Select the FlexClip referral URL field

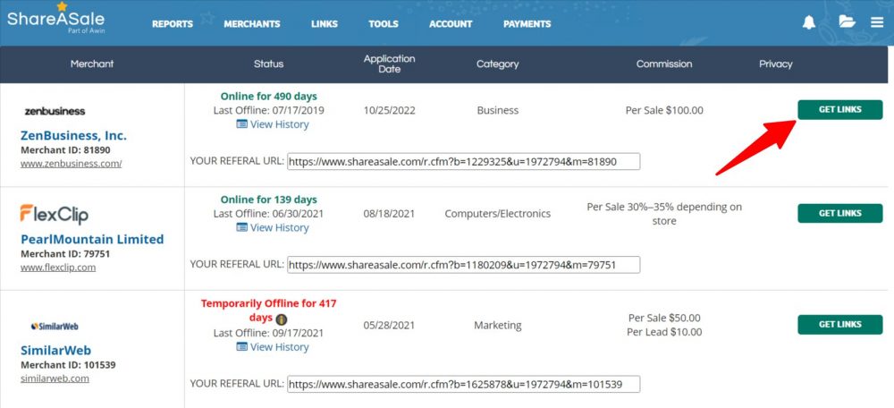click(x=463, y=265)
